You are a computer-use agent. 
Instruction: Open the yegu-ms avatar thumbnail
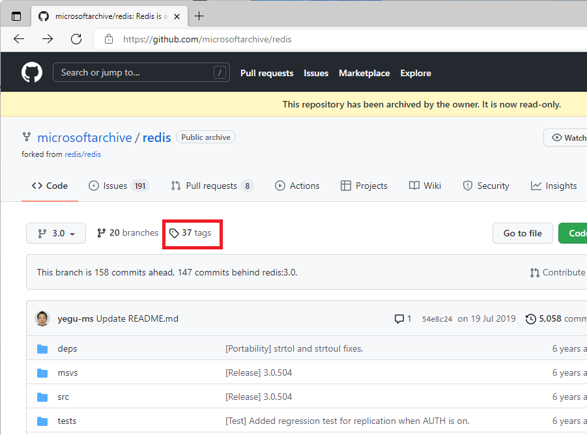[x=42, y=318]
